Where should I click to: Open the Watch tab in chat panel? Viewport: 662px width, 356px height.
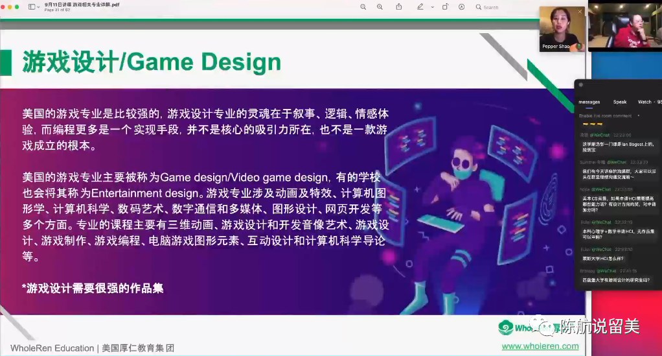coord(645,102)
